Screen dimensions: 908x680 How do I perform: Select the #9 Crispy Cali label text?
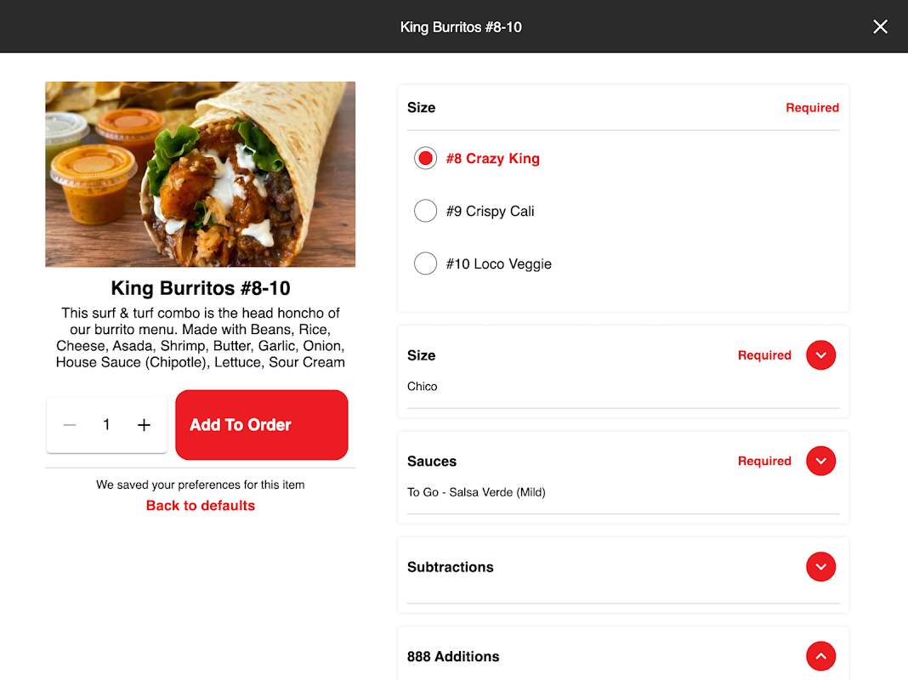tap(490, 212)
